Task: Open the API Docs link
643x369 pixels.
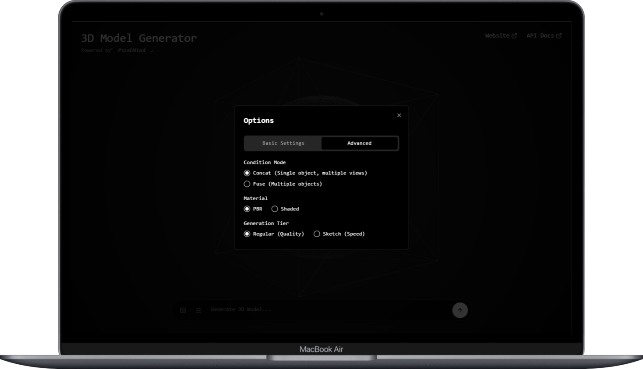Action: click(x=540, y=35)
